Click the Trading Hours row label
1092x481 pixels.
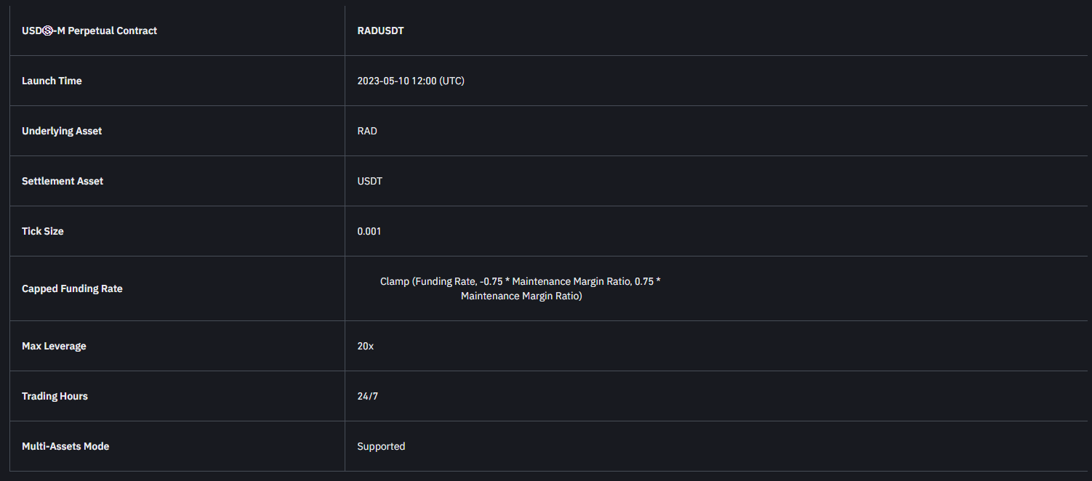click(x=55, y=396)
